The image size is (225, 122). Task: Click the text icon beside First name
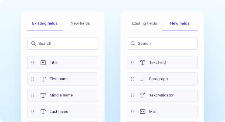tap(43, 79)
